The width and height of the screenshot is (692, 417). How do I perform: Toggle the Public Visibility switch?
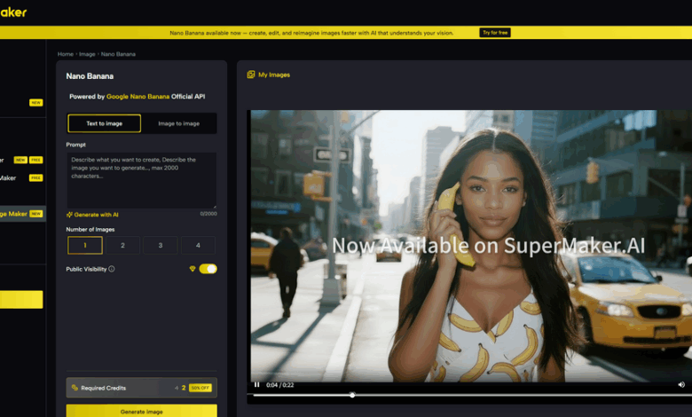click(x=208, y=269)
